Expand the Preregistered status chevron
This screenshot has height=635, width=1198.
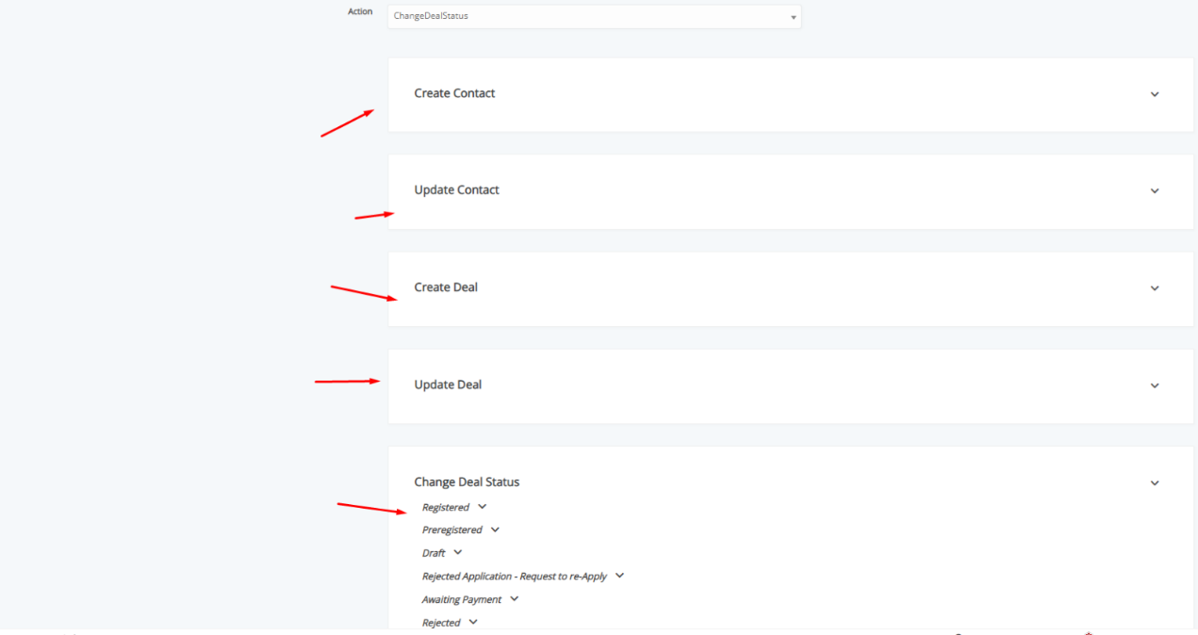[x=495, y=529]
